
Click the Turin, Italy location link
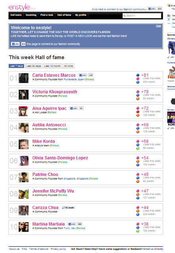[x=70, y=228]
